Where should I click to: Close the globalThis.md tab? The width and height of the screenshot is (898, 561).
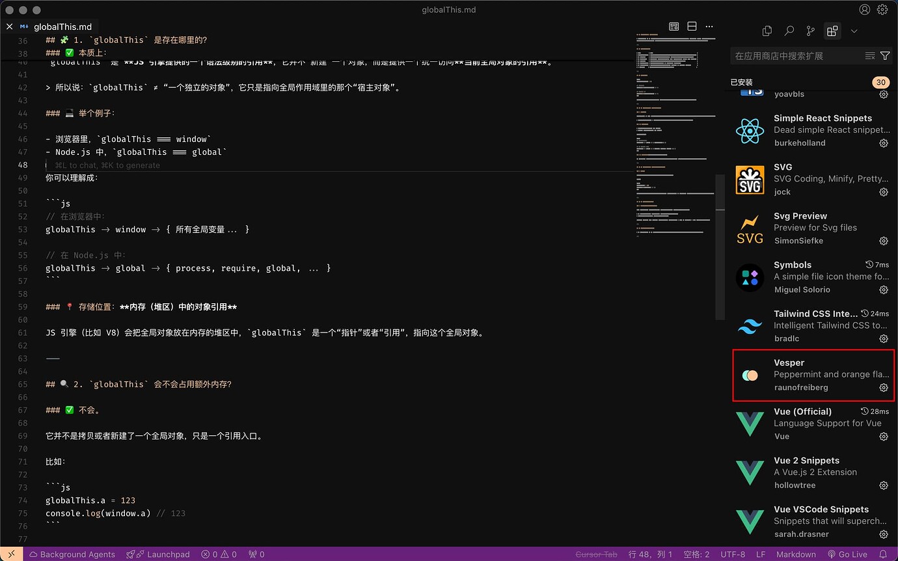click(x=9, y=27)
